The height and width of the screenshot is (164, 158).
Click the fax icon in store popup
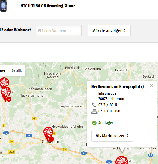point(94,111)
